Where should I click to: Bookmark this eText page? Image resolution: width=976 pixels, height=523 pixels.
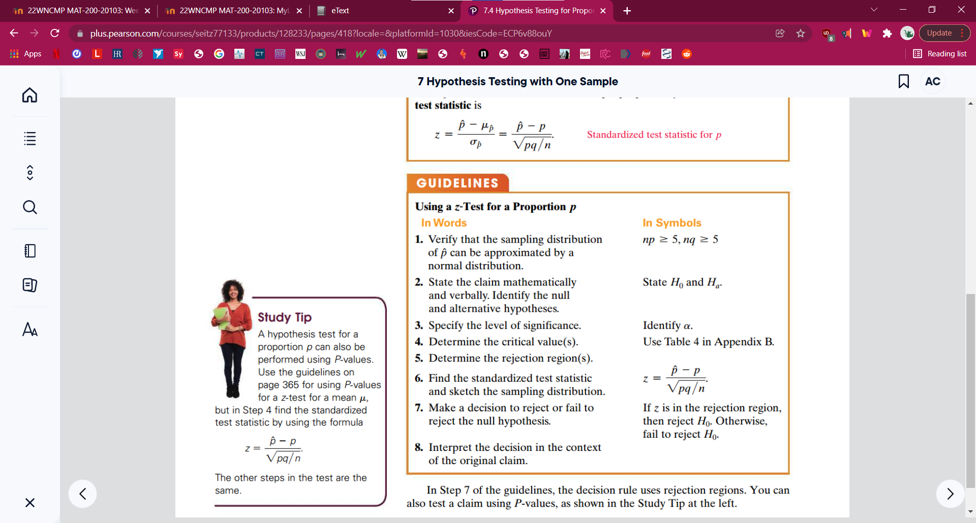click(904, 81)
